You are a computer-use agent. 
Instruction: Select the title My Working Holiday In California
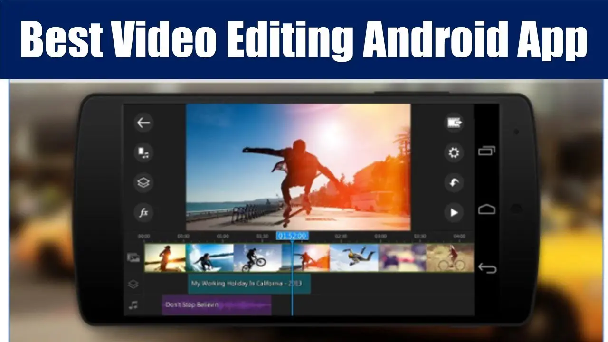point(249,284)
